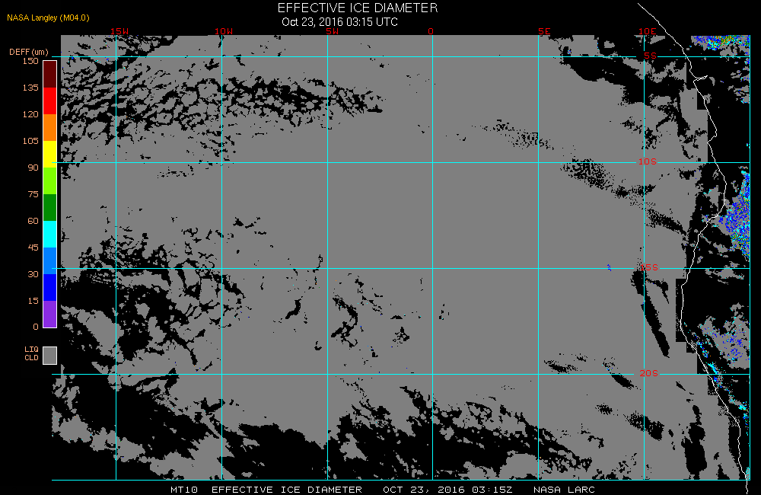Click the yellow 90-105 color band
The height and width of the screenshot is (495, 761).
click(x=50, y=155)
